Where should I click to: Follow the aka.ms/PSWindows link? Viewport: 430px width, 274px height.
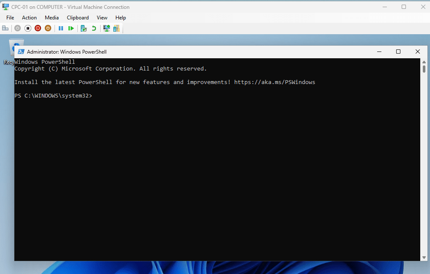pyautogui.click(x=275, y=82)
